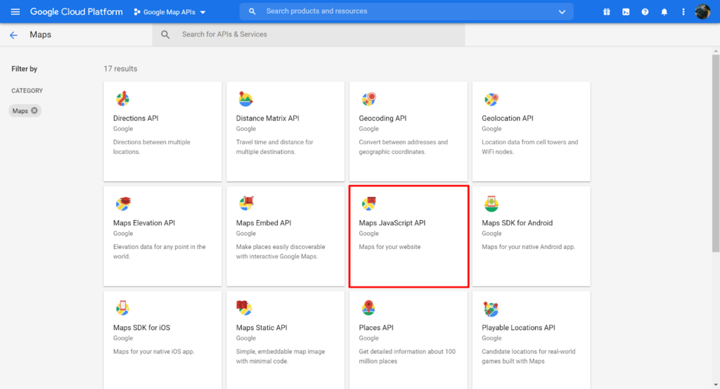720x389 pixels.
Task: Choose the Maps JavaScript API title
Action: click(392, 223)
